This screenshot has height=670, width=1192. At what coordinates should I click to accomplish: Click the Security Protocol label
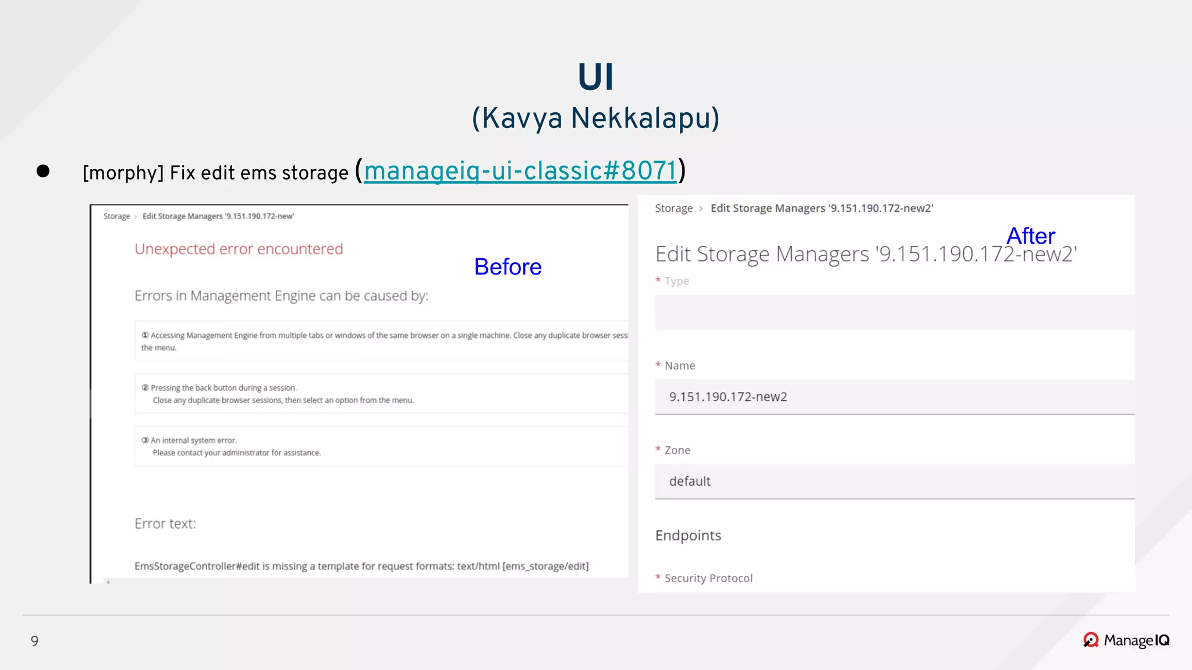pos(708,578)
